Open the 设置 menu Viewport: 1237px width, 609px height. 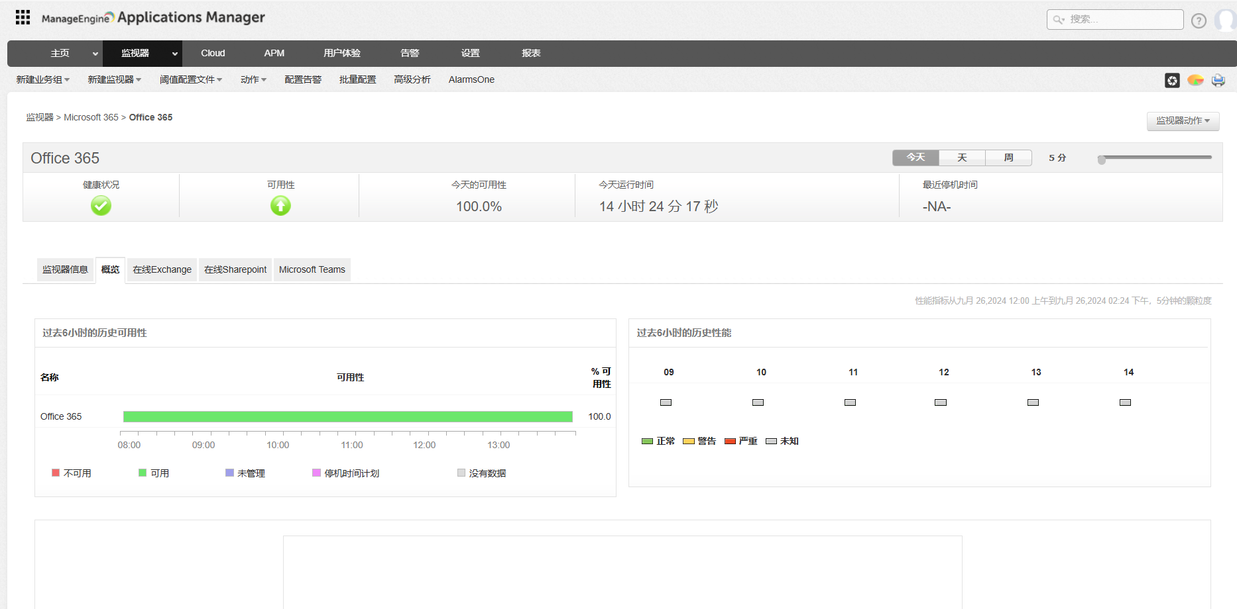471,53
